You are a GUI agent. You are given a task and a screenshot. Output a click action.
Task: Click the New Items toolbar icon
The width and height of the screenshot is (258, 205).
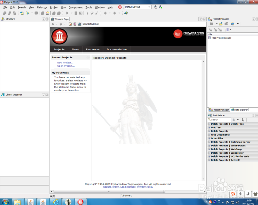(22, 13)
